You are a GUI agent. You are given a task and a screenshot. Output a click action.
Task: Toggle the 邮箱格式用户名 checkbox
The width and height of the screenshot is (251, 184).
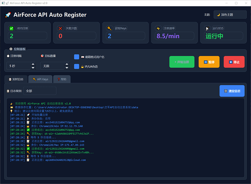click(77, 57)
